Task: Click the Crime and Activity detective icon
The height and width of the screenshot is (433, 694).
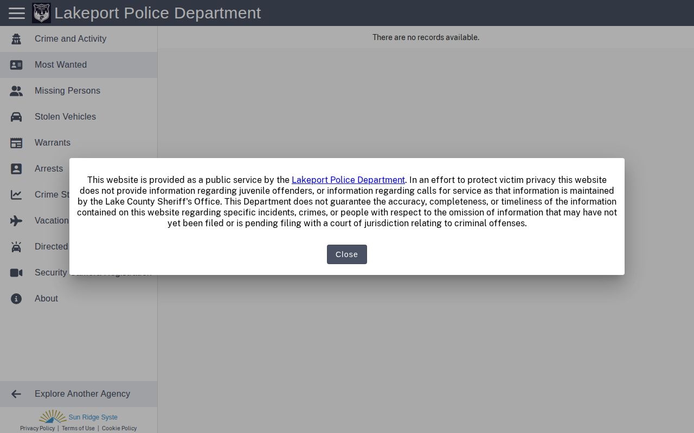Action: [x=16, y=39]
